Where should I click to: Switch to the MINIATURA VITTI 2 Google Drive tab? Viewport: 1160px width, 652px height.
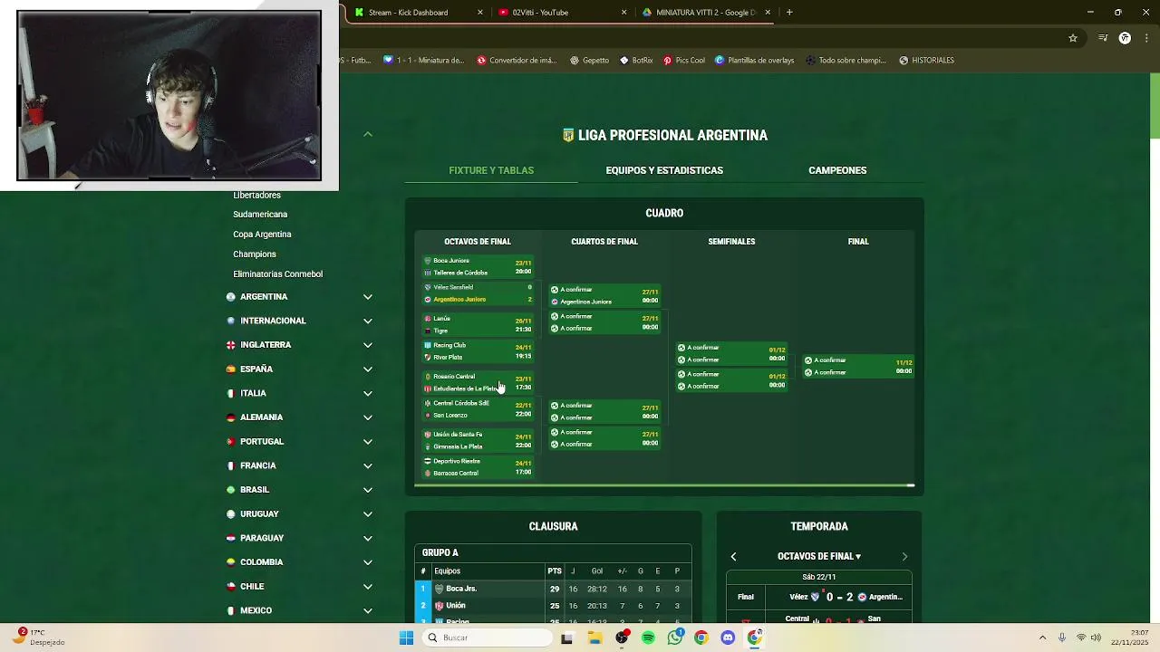coord(706,13)
